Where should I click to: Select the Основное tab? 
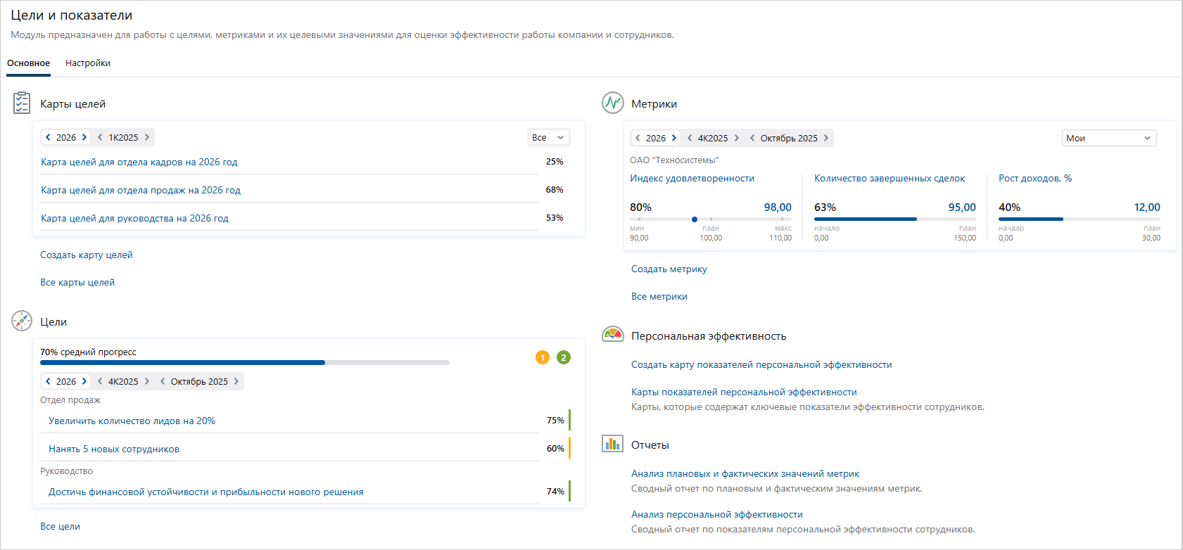[x=29, y=63]
